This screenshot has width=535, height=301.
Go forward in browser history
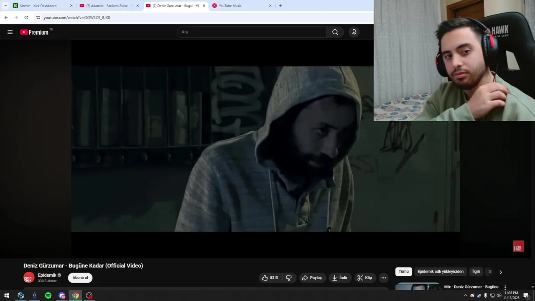click(x=16, y=18)
